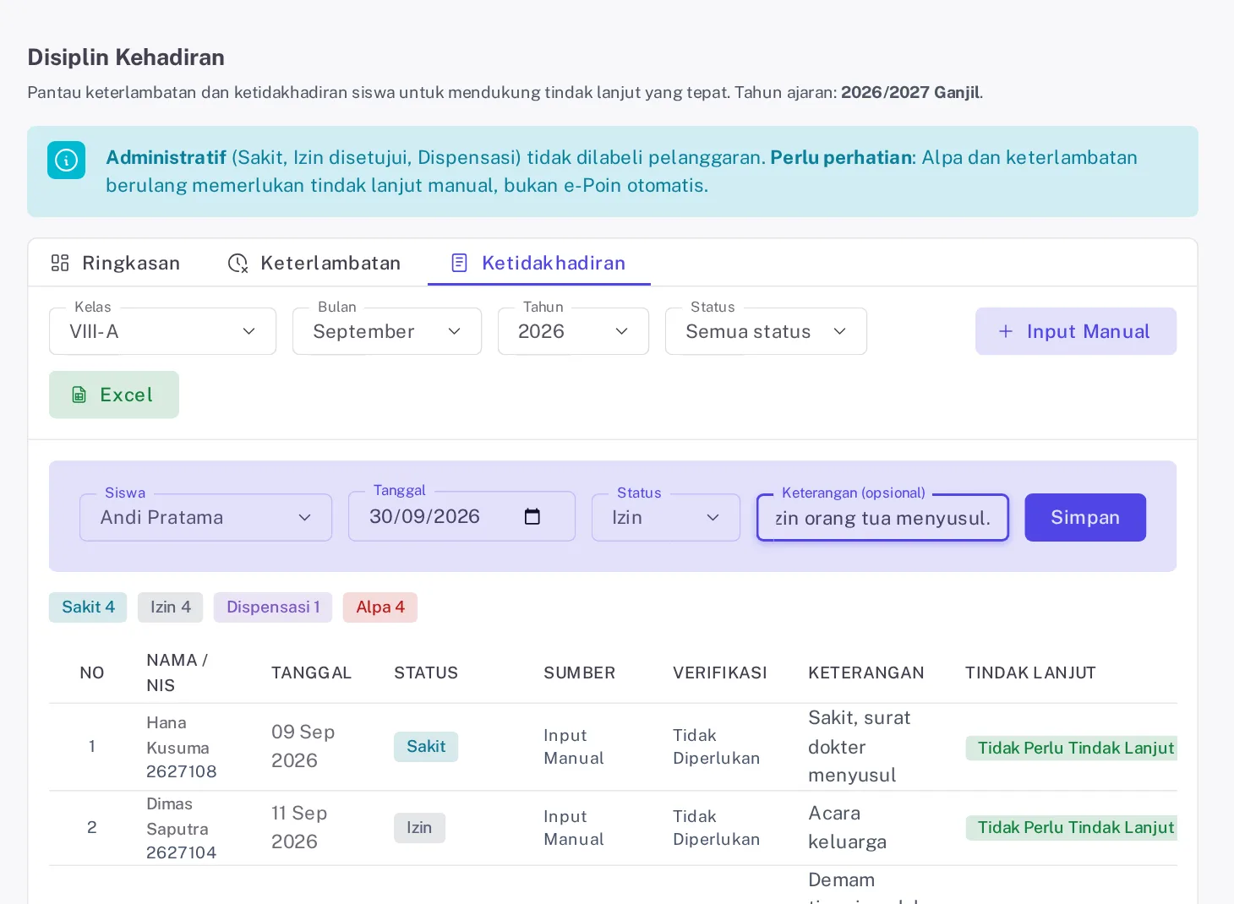Image resolution: width=1234 pixels, height=904 pixels.
Task: Click the STATUS column header
Action: click(426, 673)
